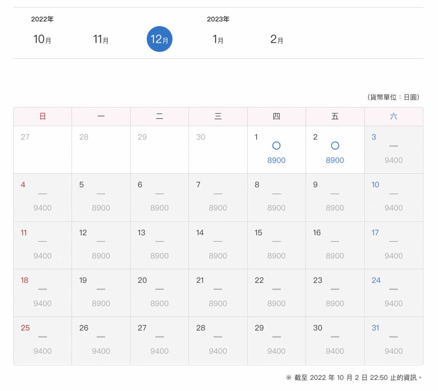Click the December 10 date cell
This screenshot has height=391, width=438.
(x=394, y=197)
